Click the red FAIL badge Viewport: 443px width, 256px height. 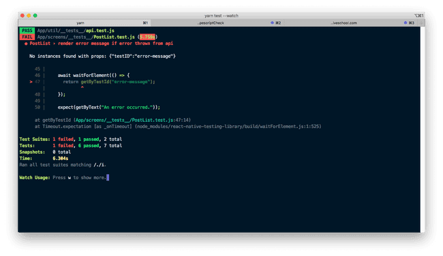point(27,37)
